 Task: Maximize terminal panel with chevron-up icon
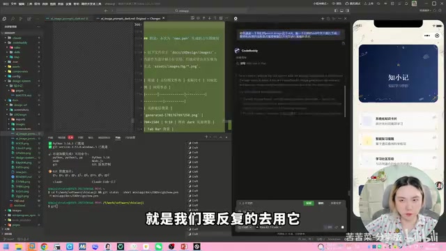tap(221, 137)
